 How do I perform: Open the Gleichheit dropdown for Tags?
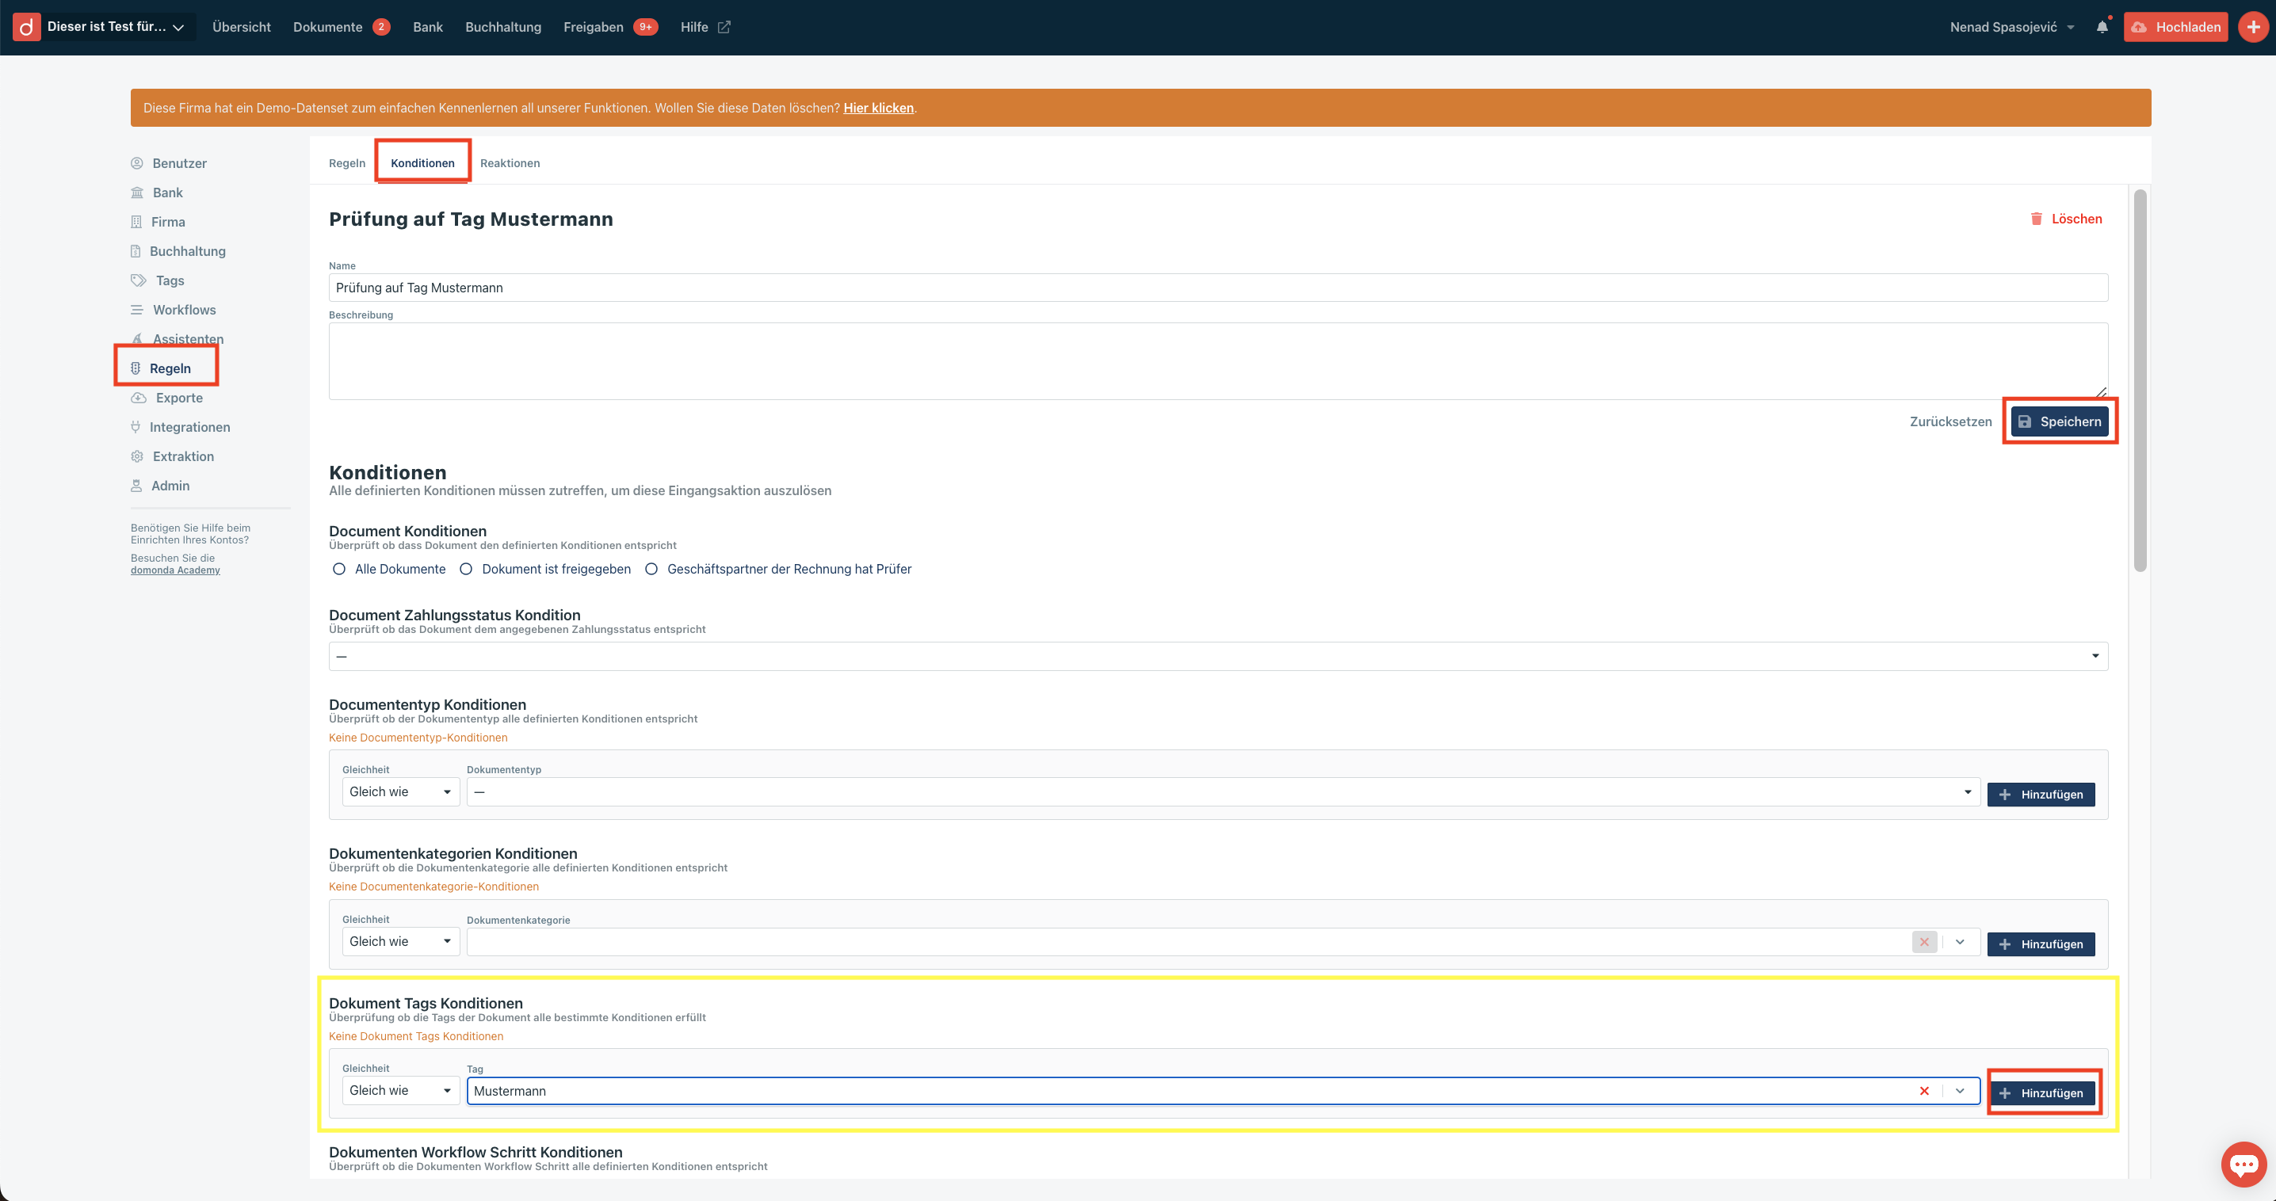[400, 1091]
